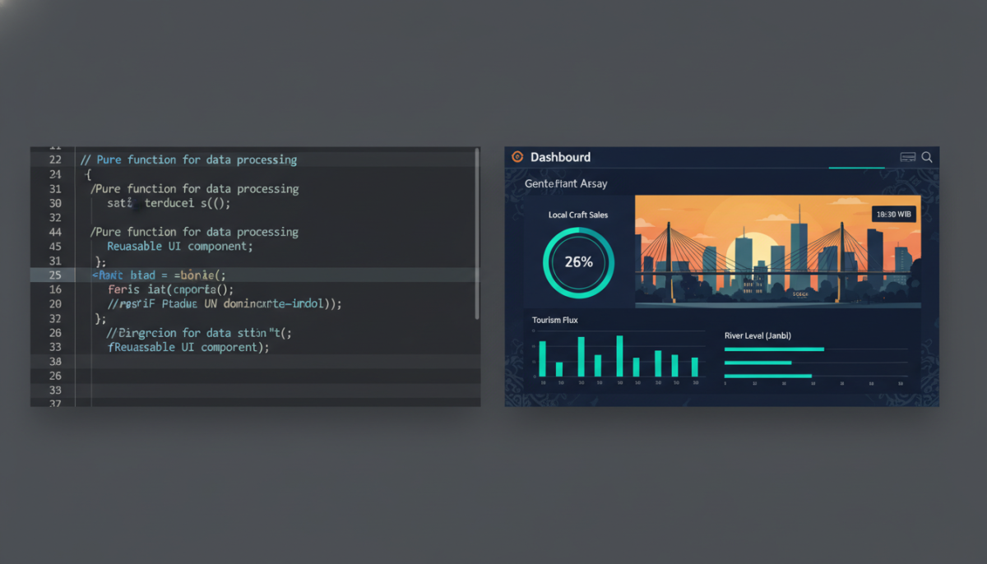Open search with the magnifier icon
This screenshot has width=987, height=564.
click(x=927, y=157)
